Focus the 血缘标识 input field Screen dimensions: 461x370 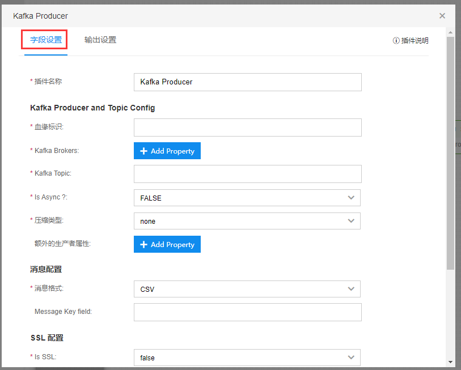[248, 127]
